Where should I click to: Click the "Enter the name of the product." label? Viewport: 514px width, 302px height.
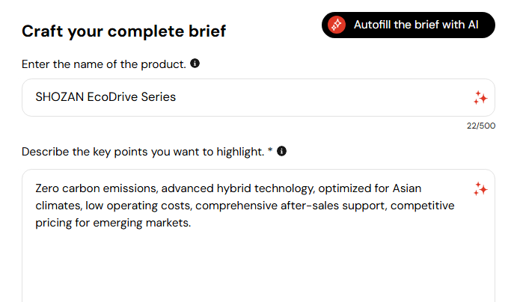104,64
